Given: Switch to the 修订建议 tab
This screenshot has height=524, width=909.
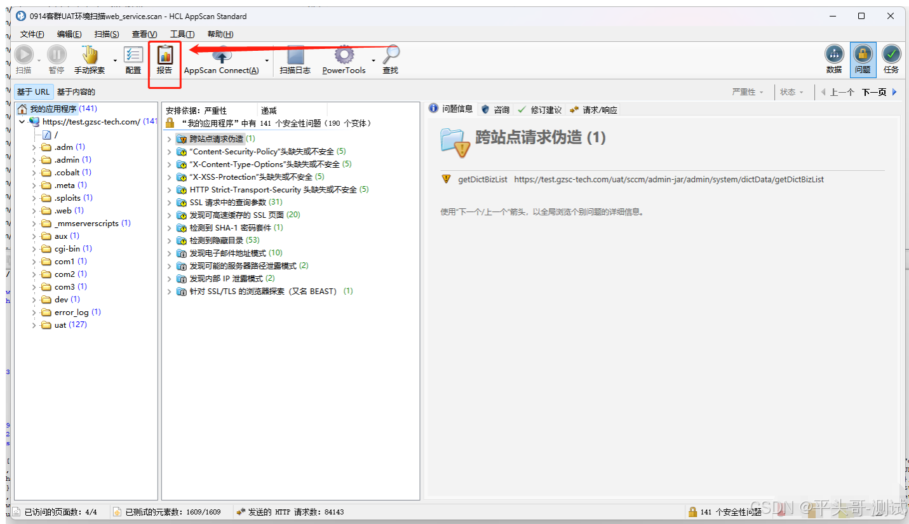Looking at the screenshot, I should click(x=540, y=110).
